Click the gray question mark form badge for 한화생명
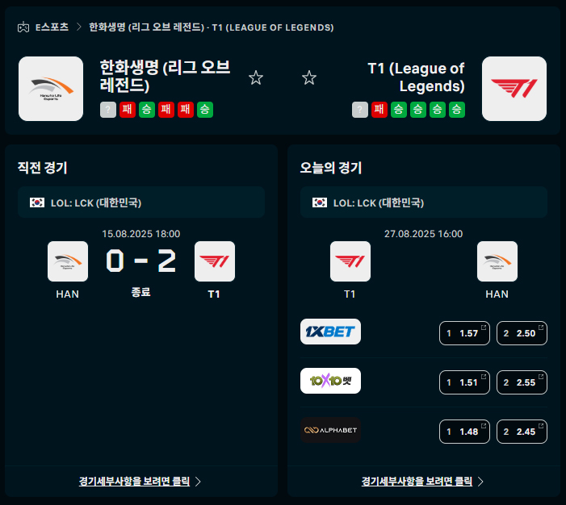The height and width of the screenshot is (505, 566). coord(108,110)
